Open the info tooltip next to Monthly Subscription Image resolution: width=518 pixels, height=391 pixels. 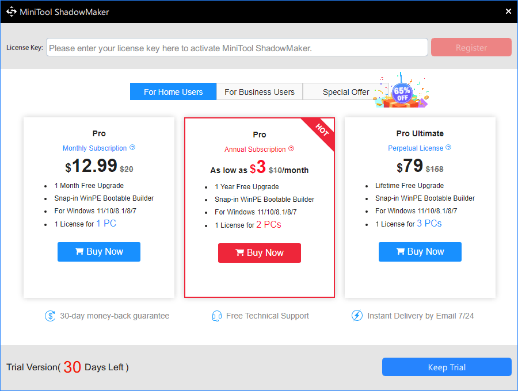[133, 148]
